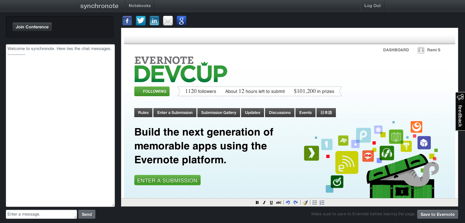
Task: Open the Updates tab
Action: point(252,113)
